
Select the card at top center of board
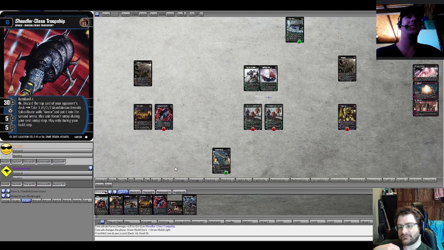point(295,30)
